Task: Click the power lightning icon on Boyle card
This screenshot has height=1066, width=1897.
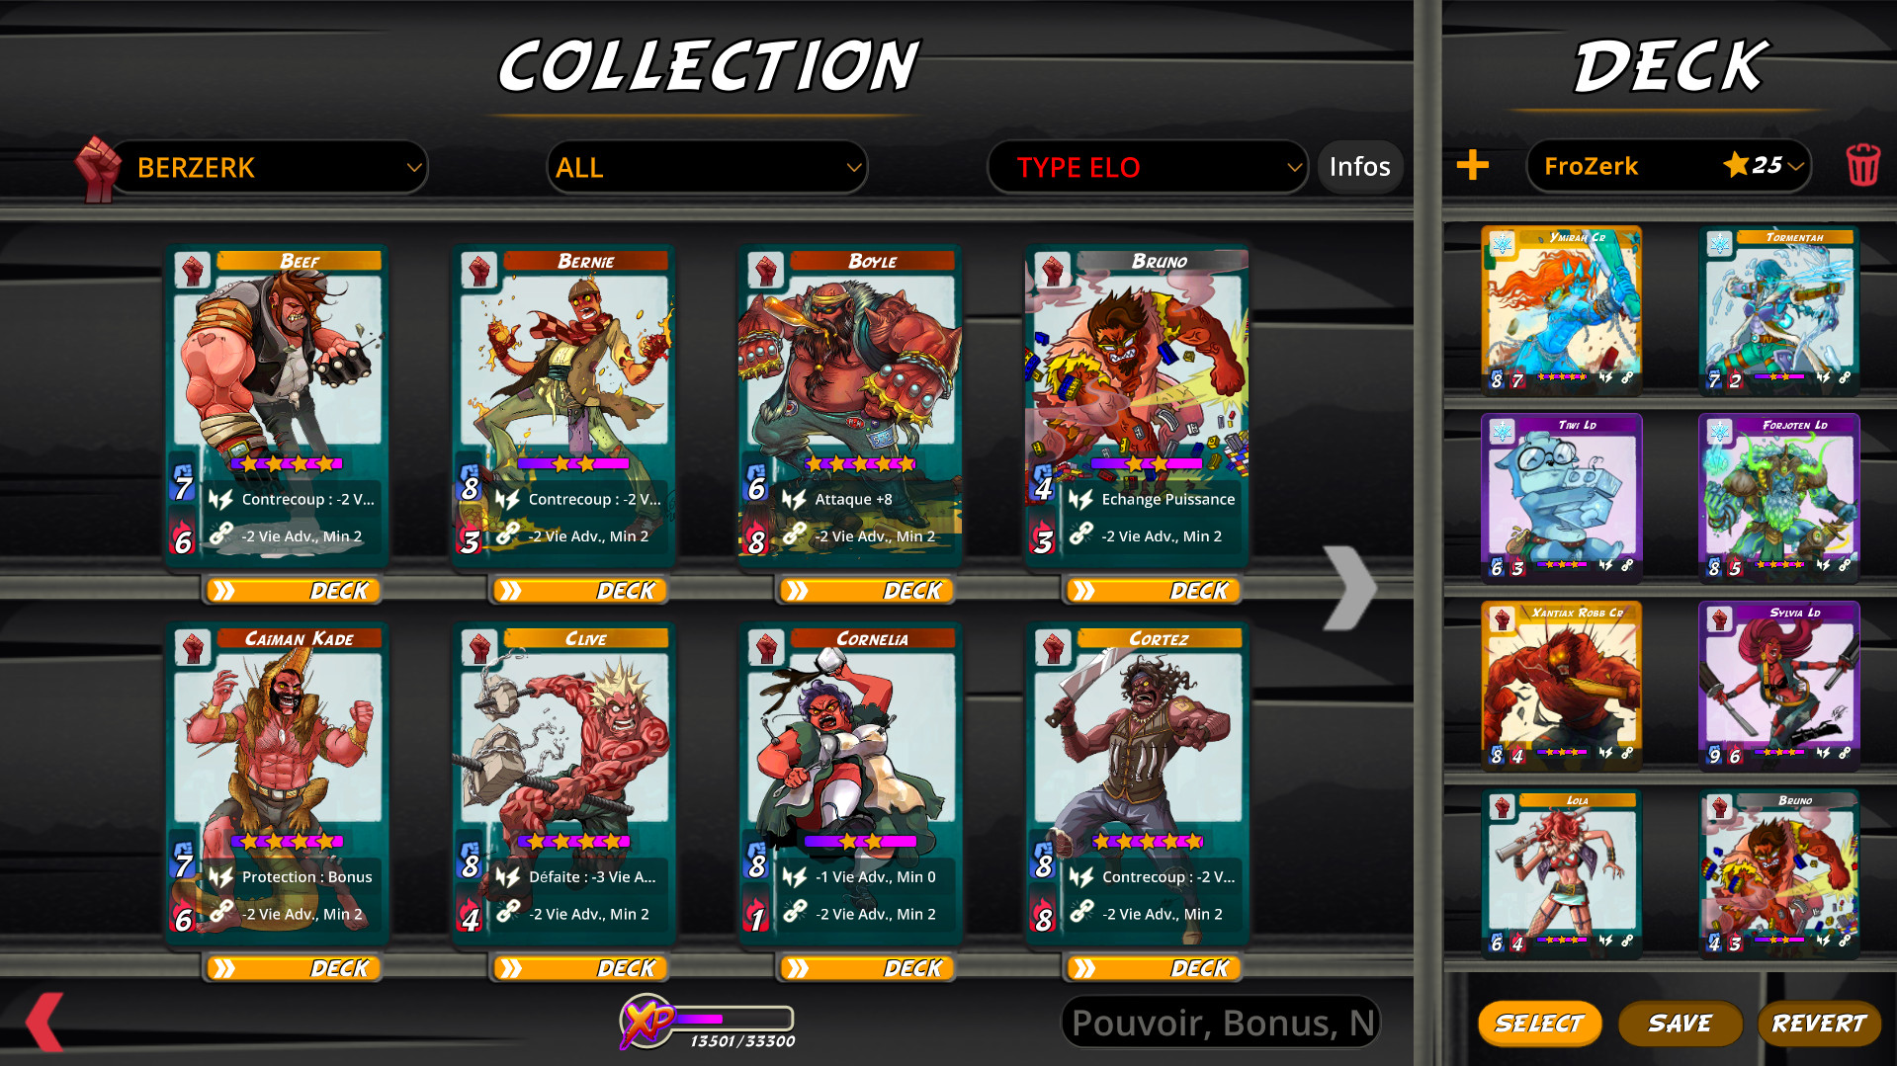Action: point(794,499)
